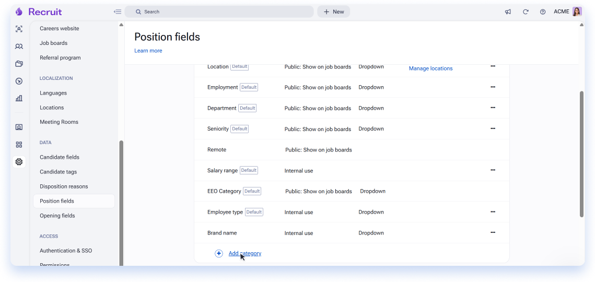Click the Search field

219,12
